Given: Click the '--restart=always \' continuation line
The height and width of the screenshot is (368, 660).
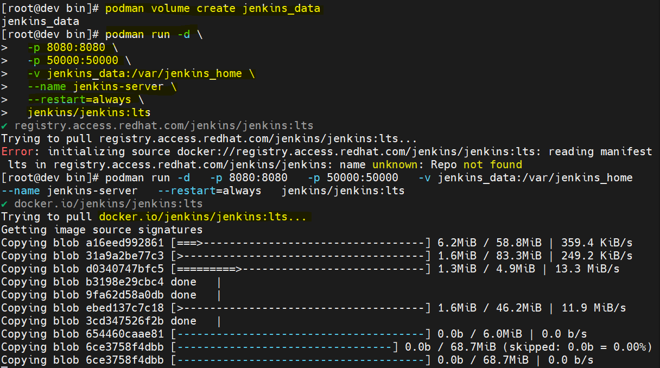Looking at the screenshot, I should point(86,99).
